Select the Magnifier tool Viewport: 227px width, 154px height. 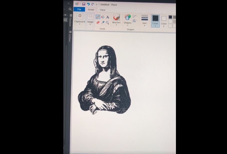[x=107, y=23]
